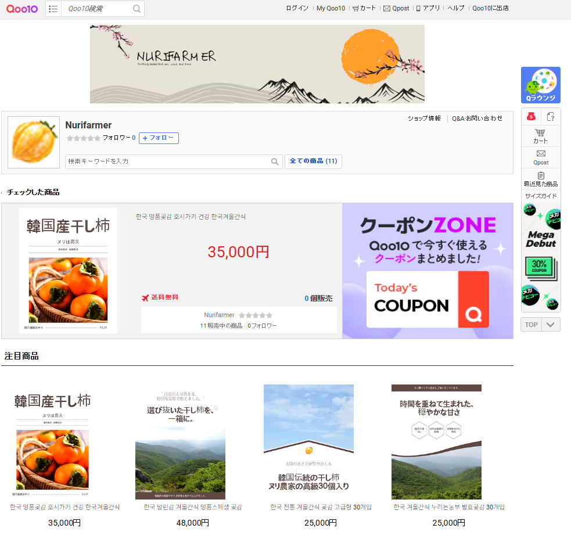Open アプリ link in top navigation

point(428,8)
